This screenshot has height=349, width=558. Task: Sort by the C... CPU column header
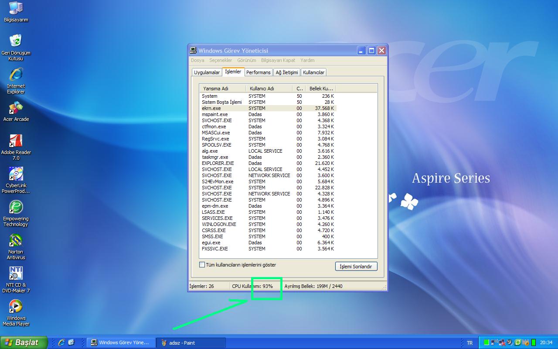299,89
